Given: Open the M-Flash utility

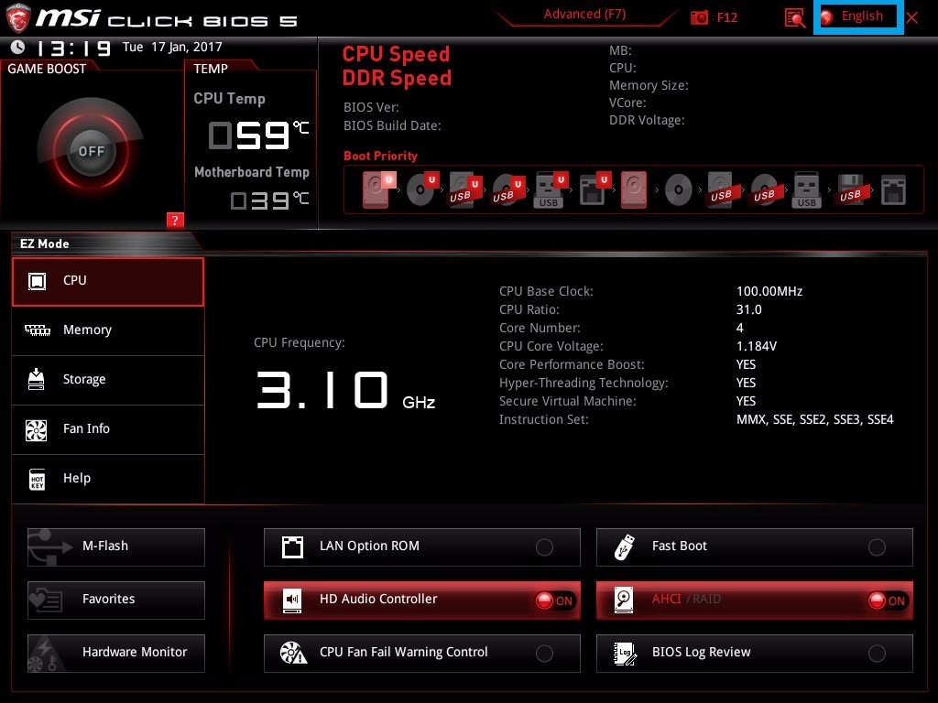Looking at the screenshot, I should (x=116, y=546).
